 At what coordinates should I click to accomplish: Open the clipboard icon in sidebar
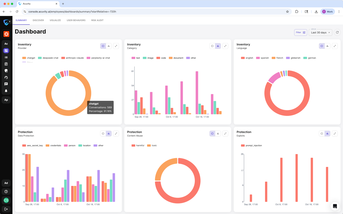pyautogui.click(x=6, y=64)
